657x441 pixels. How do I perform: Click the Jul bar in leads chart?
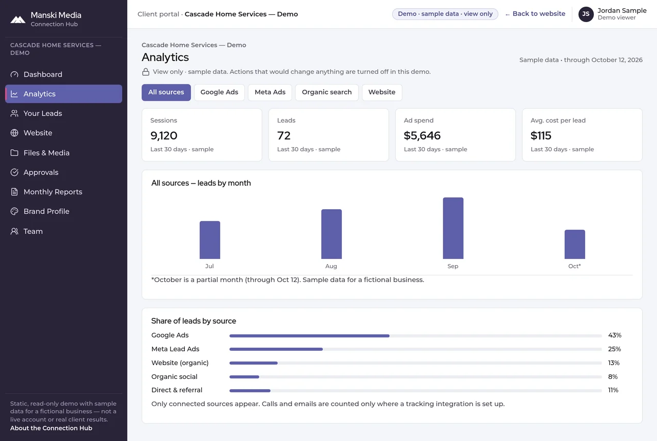pyautogui.click(x=210, y=240)
